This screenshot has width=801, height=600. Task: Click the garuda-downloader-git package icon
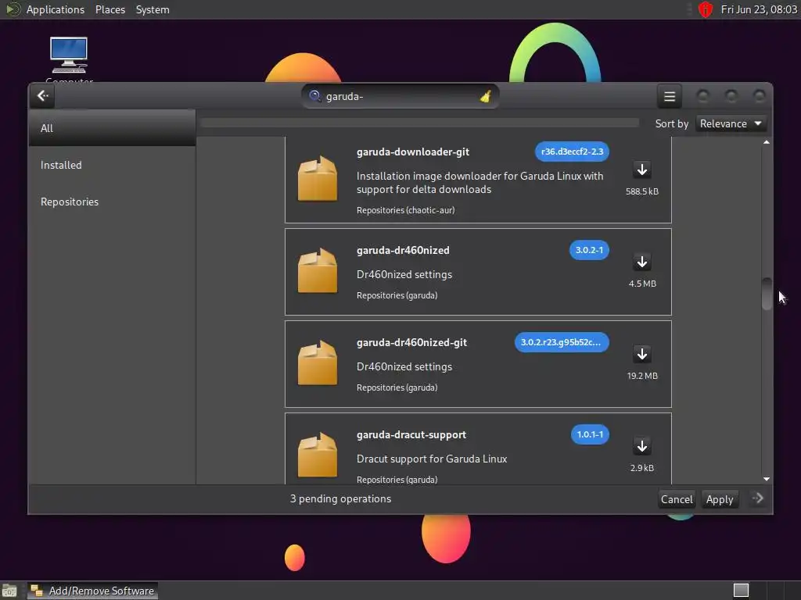(318, 179)
